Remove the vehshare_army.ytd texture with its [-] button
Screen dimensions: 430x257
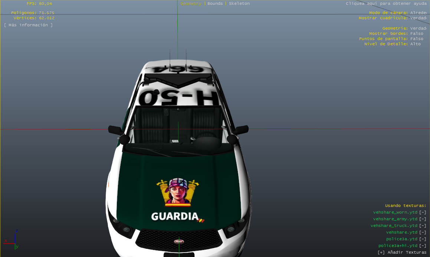tap(423, 219)
